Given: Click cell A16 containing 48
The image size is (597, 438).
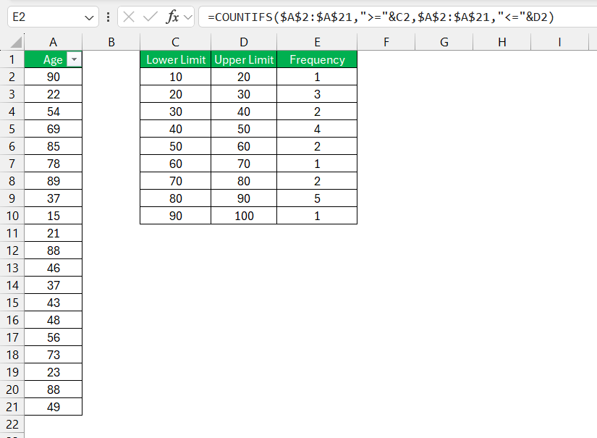Looking at the screenshot, I should [x=54, y=320].
